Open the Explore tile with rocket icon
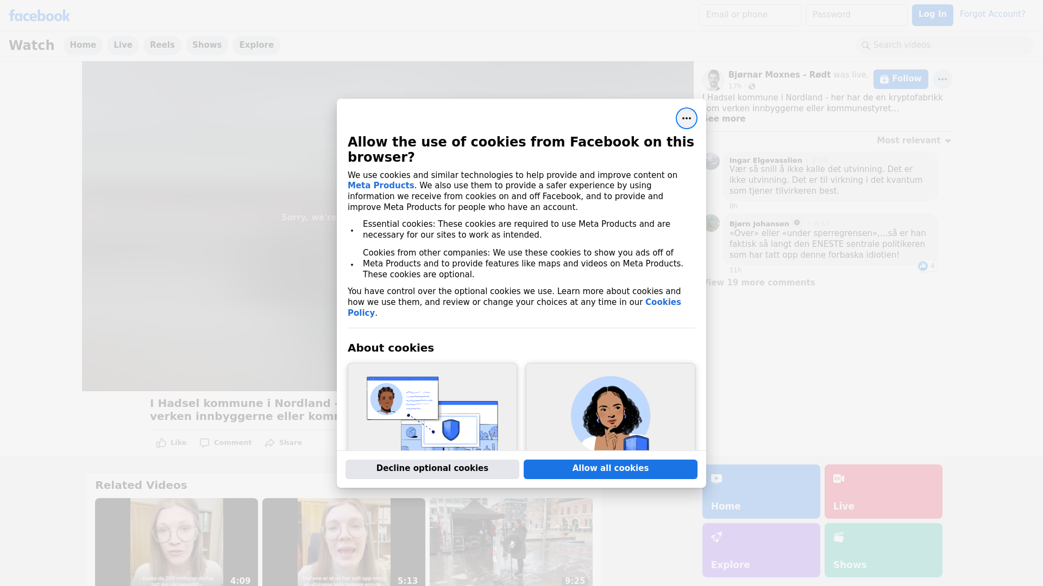1043x586 pixels. coord(761,550)
